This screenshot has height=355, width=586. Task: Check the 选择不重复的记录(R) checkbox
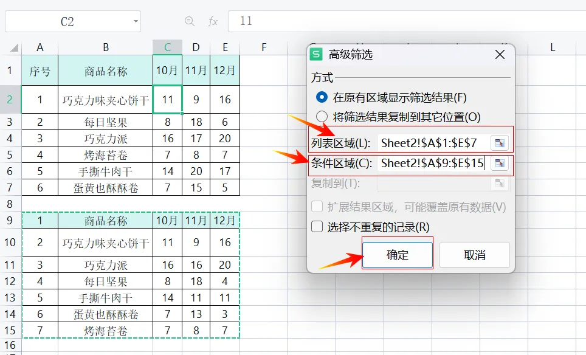(317, 227)
